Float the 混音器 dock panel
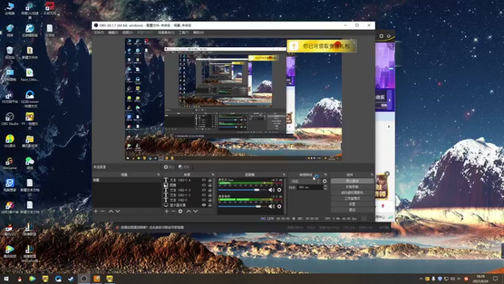The height and width of the screenshot is (284, 504). coord(284,175)
